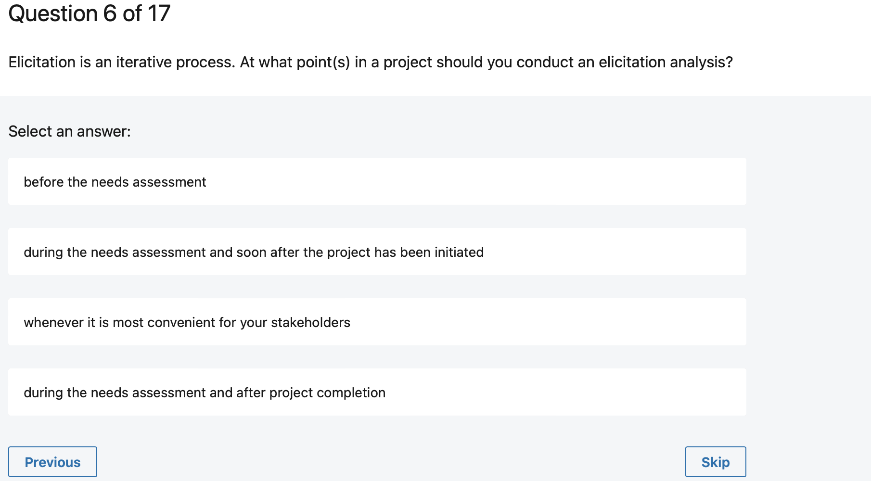Return to the previous quiz question
Viewport: 871px width, 481px height.
pos(52,461)
